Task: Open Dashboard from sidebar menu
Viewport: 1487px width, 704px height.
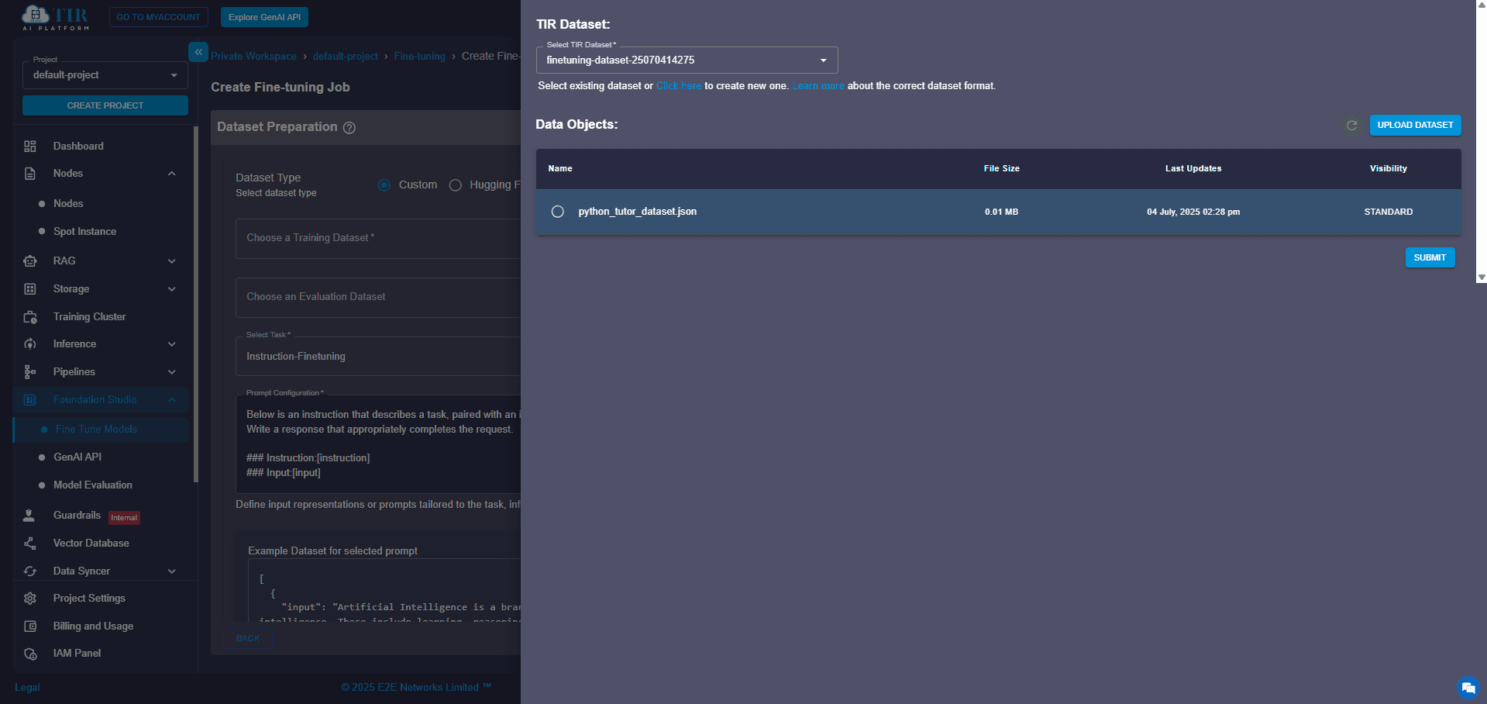Action: (x=78, y=146)
